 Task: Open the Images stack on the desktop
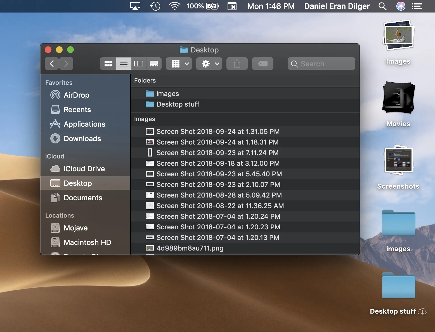coord(398,35)
